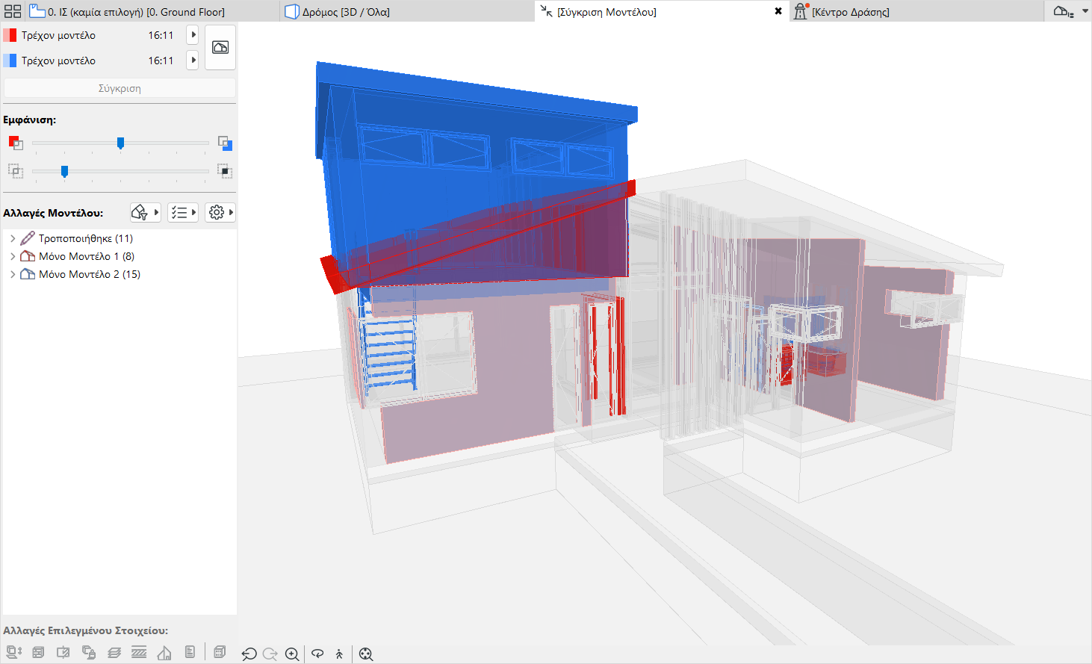Expand the Μόνο Μοντέλο 2 (15) group
Screen dimensions: 1092x664
tap(13, 274)
